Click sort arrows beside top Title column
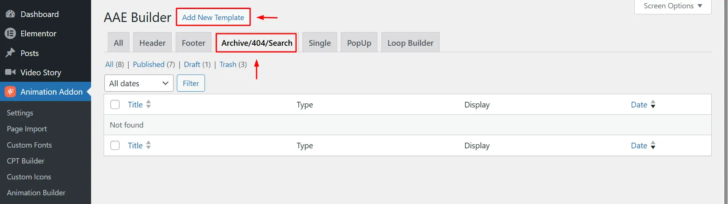The height and width of the screenshot is (204, 728). (148, 104)
